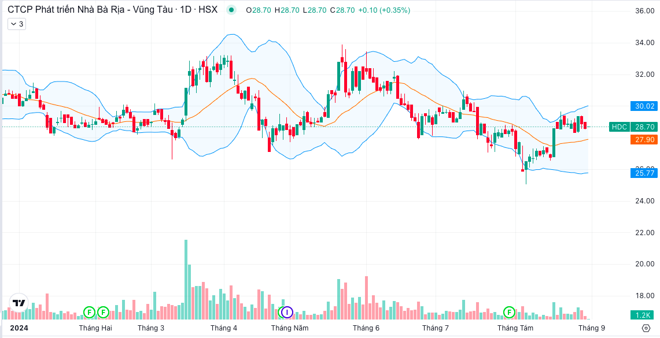This screenshot has height=338, width=660.
Task: Open the purple I event marker
Action: coord(287,313)
